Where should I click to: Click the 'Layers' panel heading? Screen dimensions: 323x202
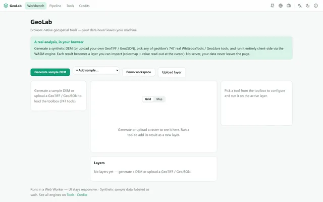click(x=99, y=163)
